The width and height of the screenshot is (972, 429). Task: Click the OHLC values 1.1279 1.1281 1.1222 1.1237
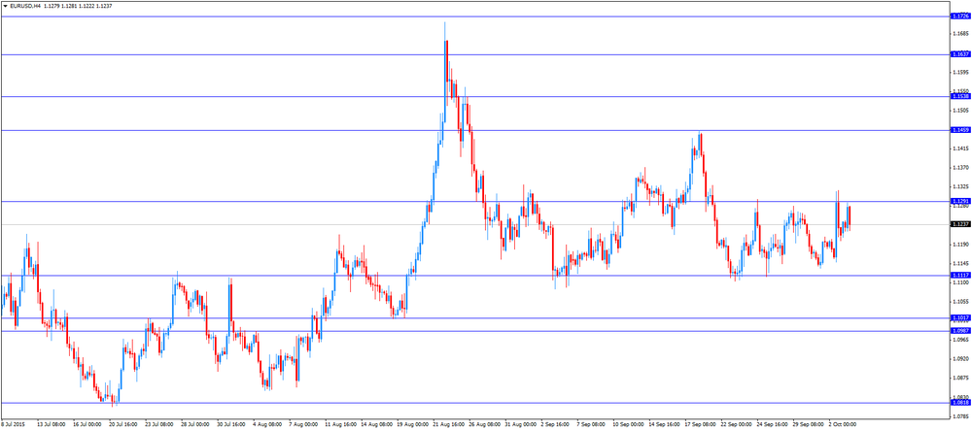(79, 6)
